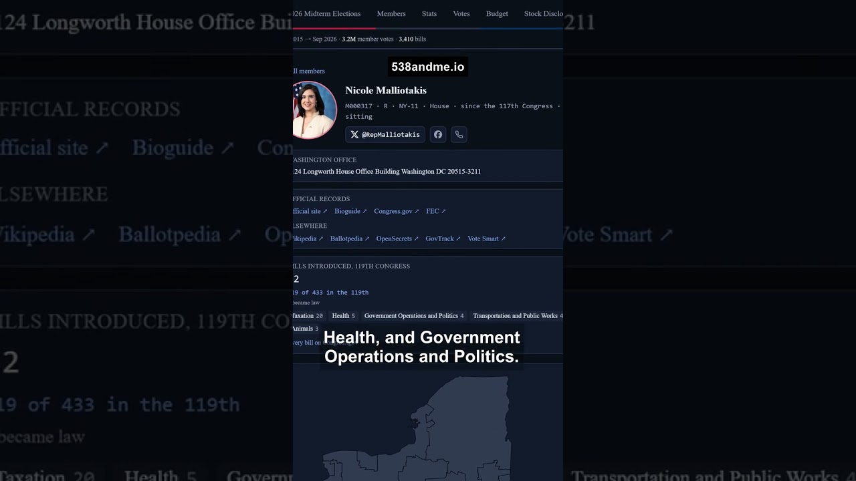Click the phone contact icon
Screen dimensions: 856x481
click(x=459, y=134)
